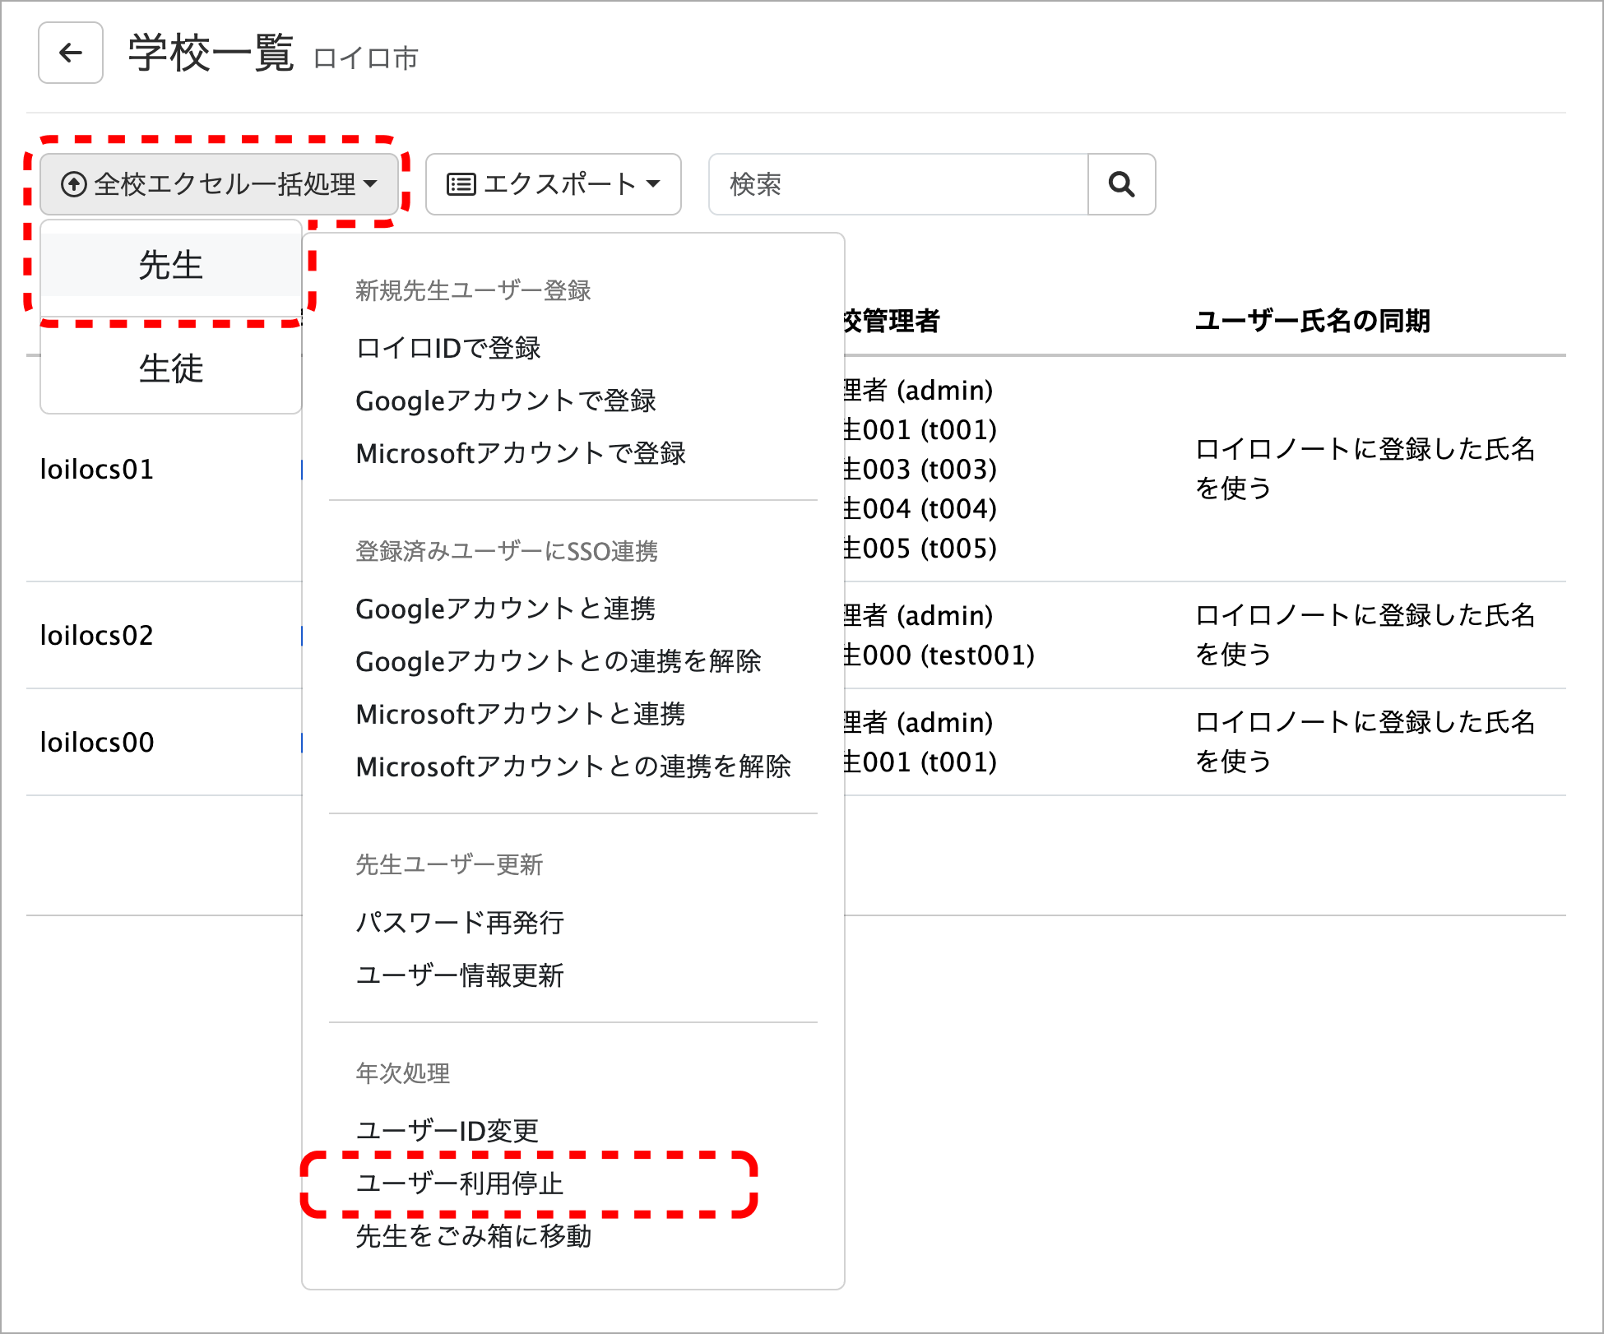Choose 先生をごみ箱に移動 entry
Viewport: 1604px width, 1334px height.
(473, 1235)
